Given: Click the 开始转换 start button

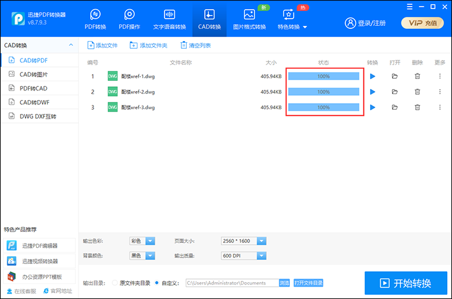Looking at the screenshot, I should point(406,283).
